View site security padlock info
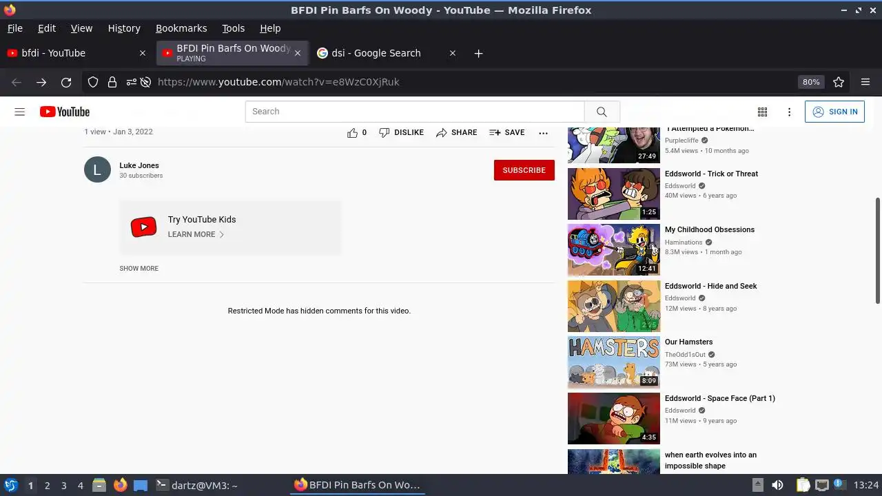 tap(112, 82)
